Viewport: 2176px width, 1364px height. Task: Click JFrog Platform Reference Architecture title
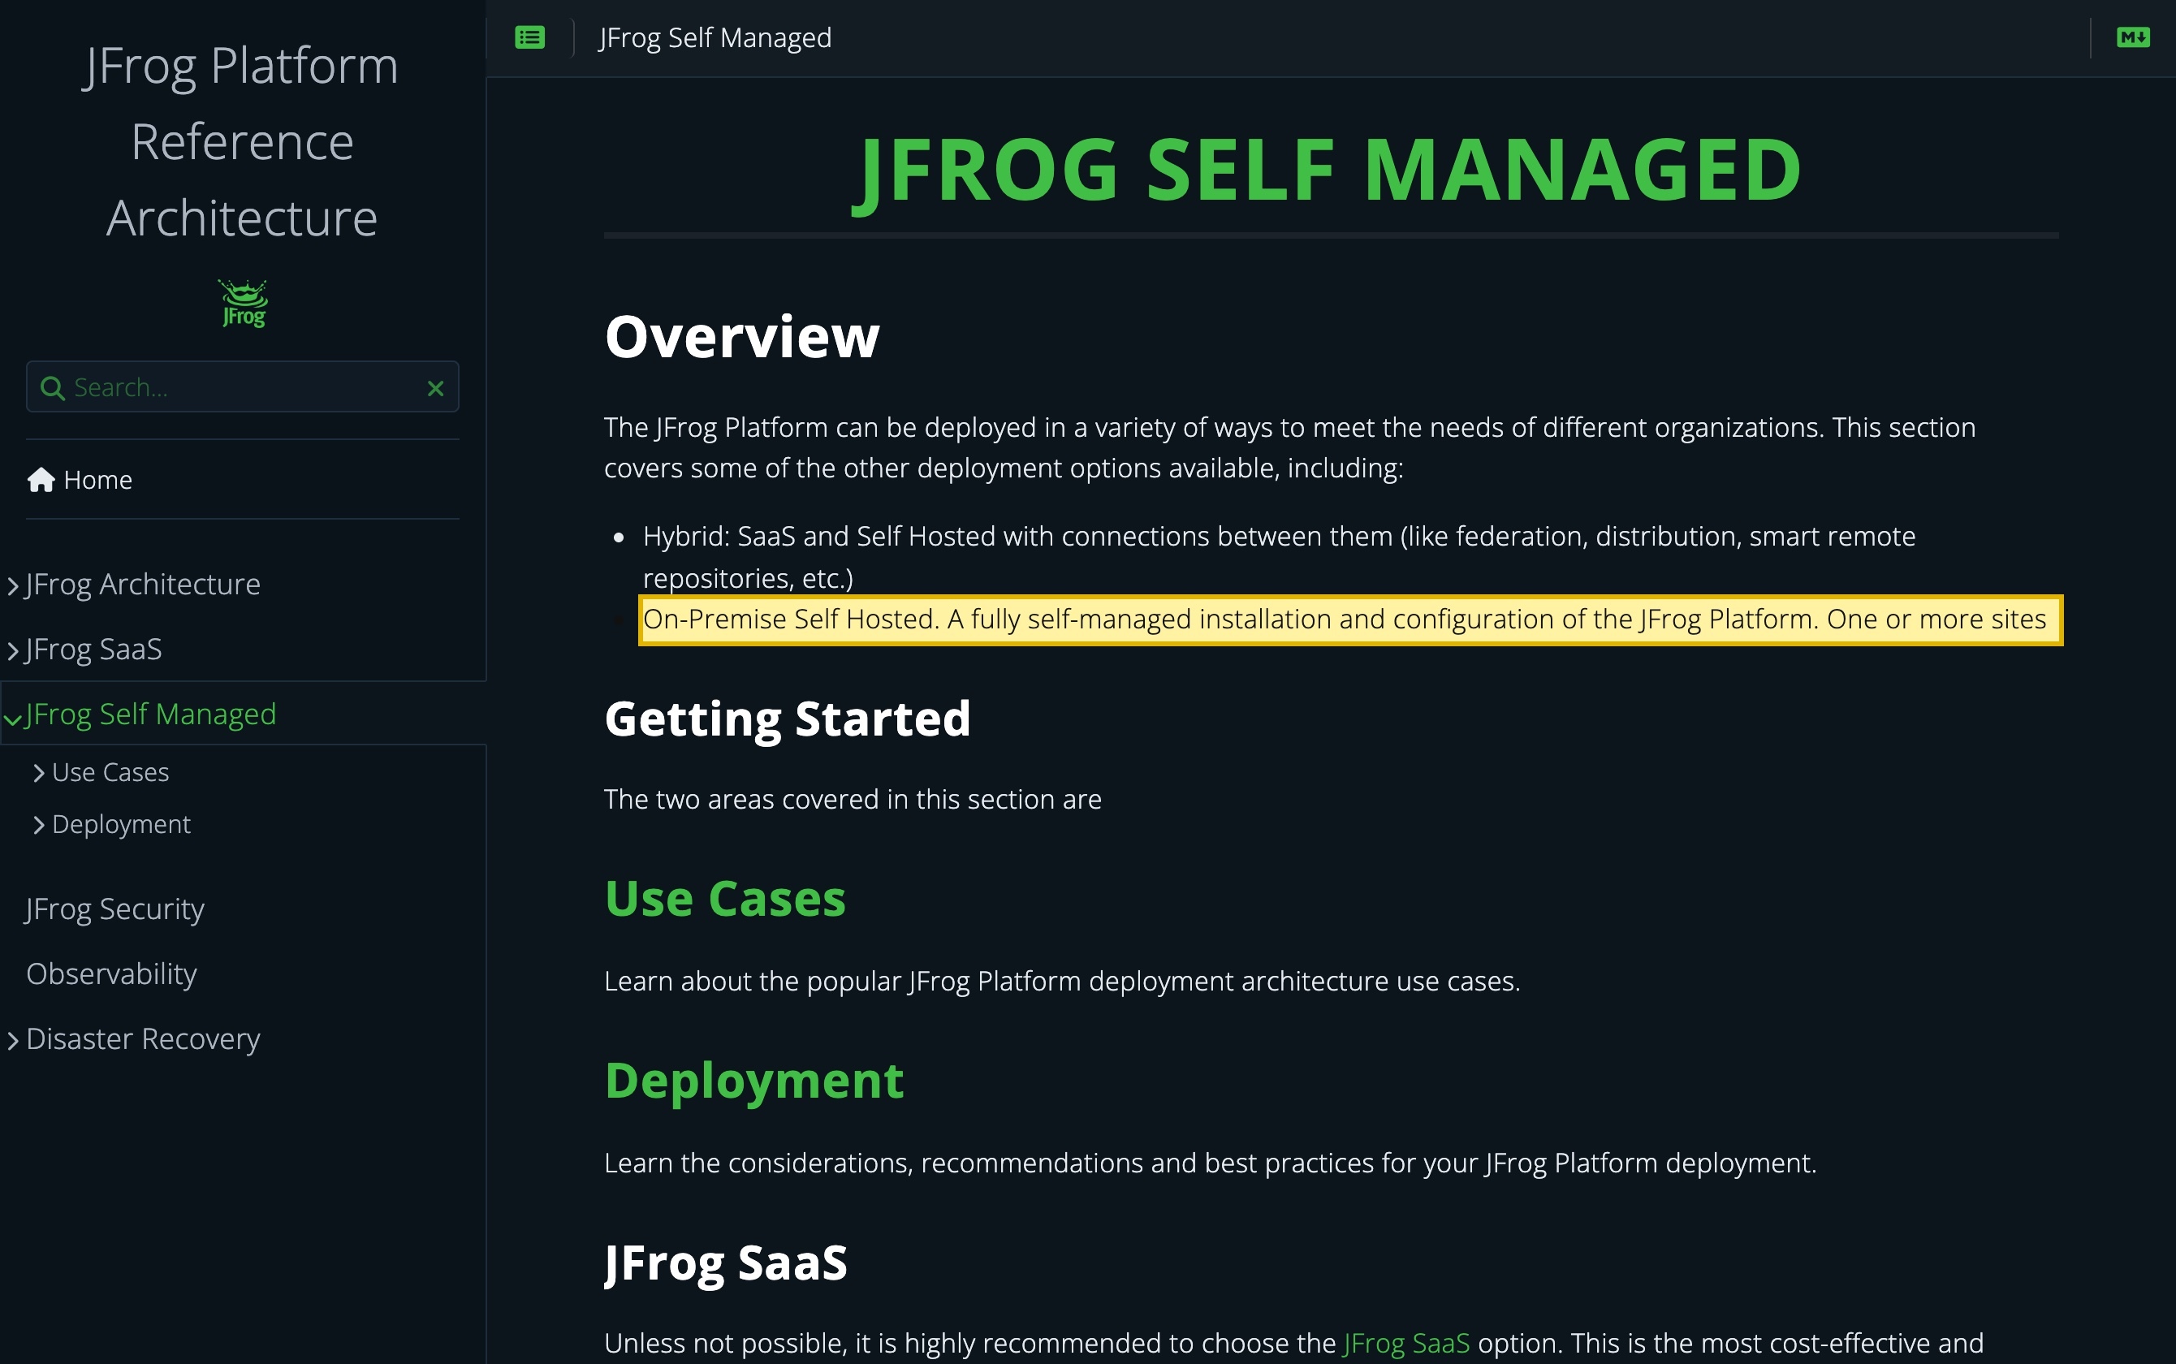(242, 141)
